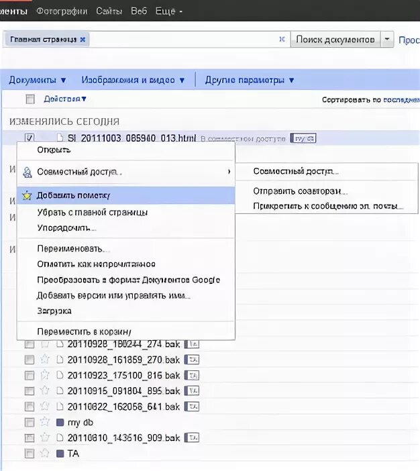This screenshot has height=471, width=420.
Task: Select Упорядочить... menu entry
Action: click(125, 228)
